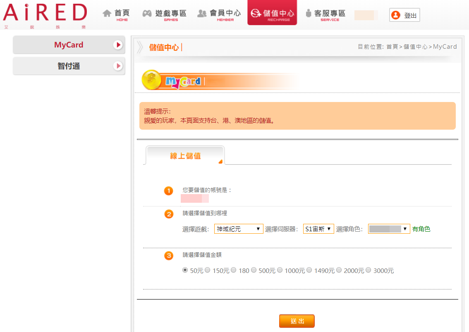
Task: Select the 3000元 radio option
Action: coord(368,270)
